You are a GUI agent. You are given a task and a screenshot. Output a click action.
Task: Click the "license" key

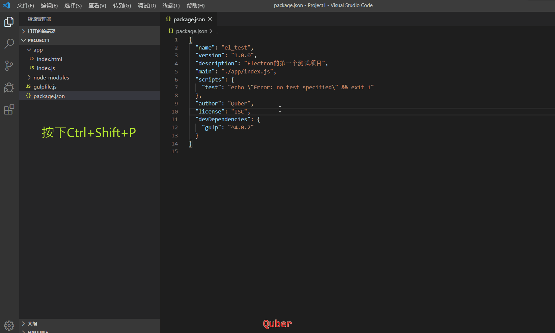pos(210,111)
